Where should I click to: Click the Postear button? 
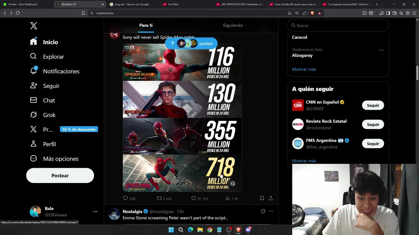(60, 176)
